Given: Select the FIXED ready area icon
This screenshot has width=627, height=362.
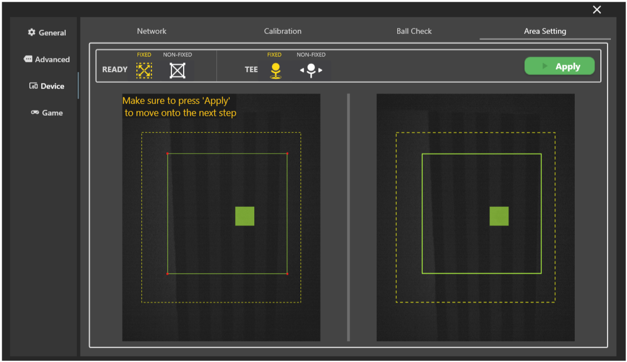Looking at the screenshot, I should click(x=144, y=70).
